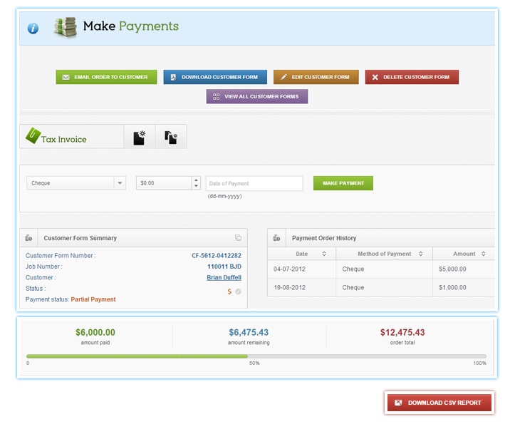Click the money stack Make Payments icon

point(65,27)
